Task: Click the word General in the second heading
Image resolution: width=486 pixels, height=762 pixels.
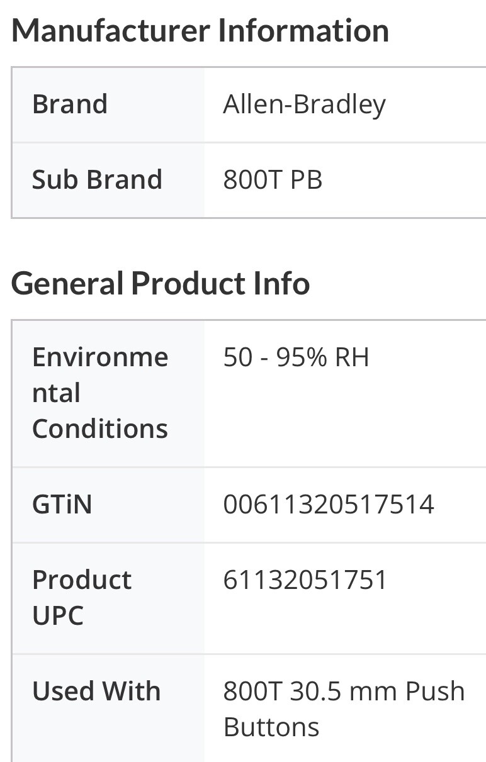Action: pyautogui.click(x=67, y=283)
